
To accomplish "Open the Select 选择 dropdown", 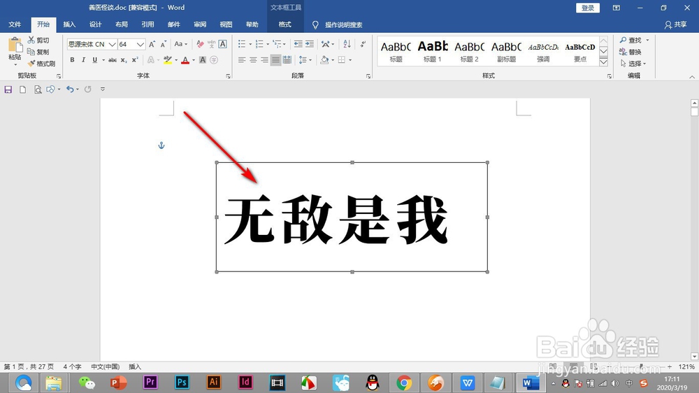I will [633, 64].
